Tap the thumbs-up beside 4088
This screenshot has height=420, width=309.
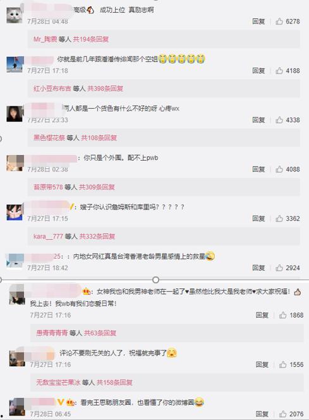pyautogui.click(x=279, y=169)
